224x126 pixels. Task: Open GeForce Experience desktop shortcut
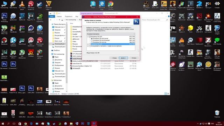click(40, 17)
